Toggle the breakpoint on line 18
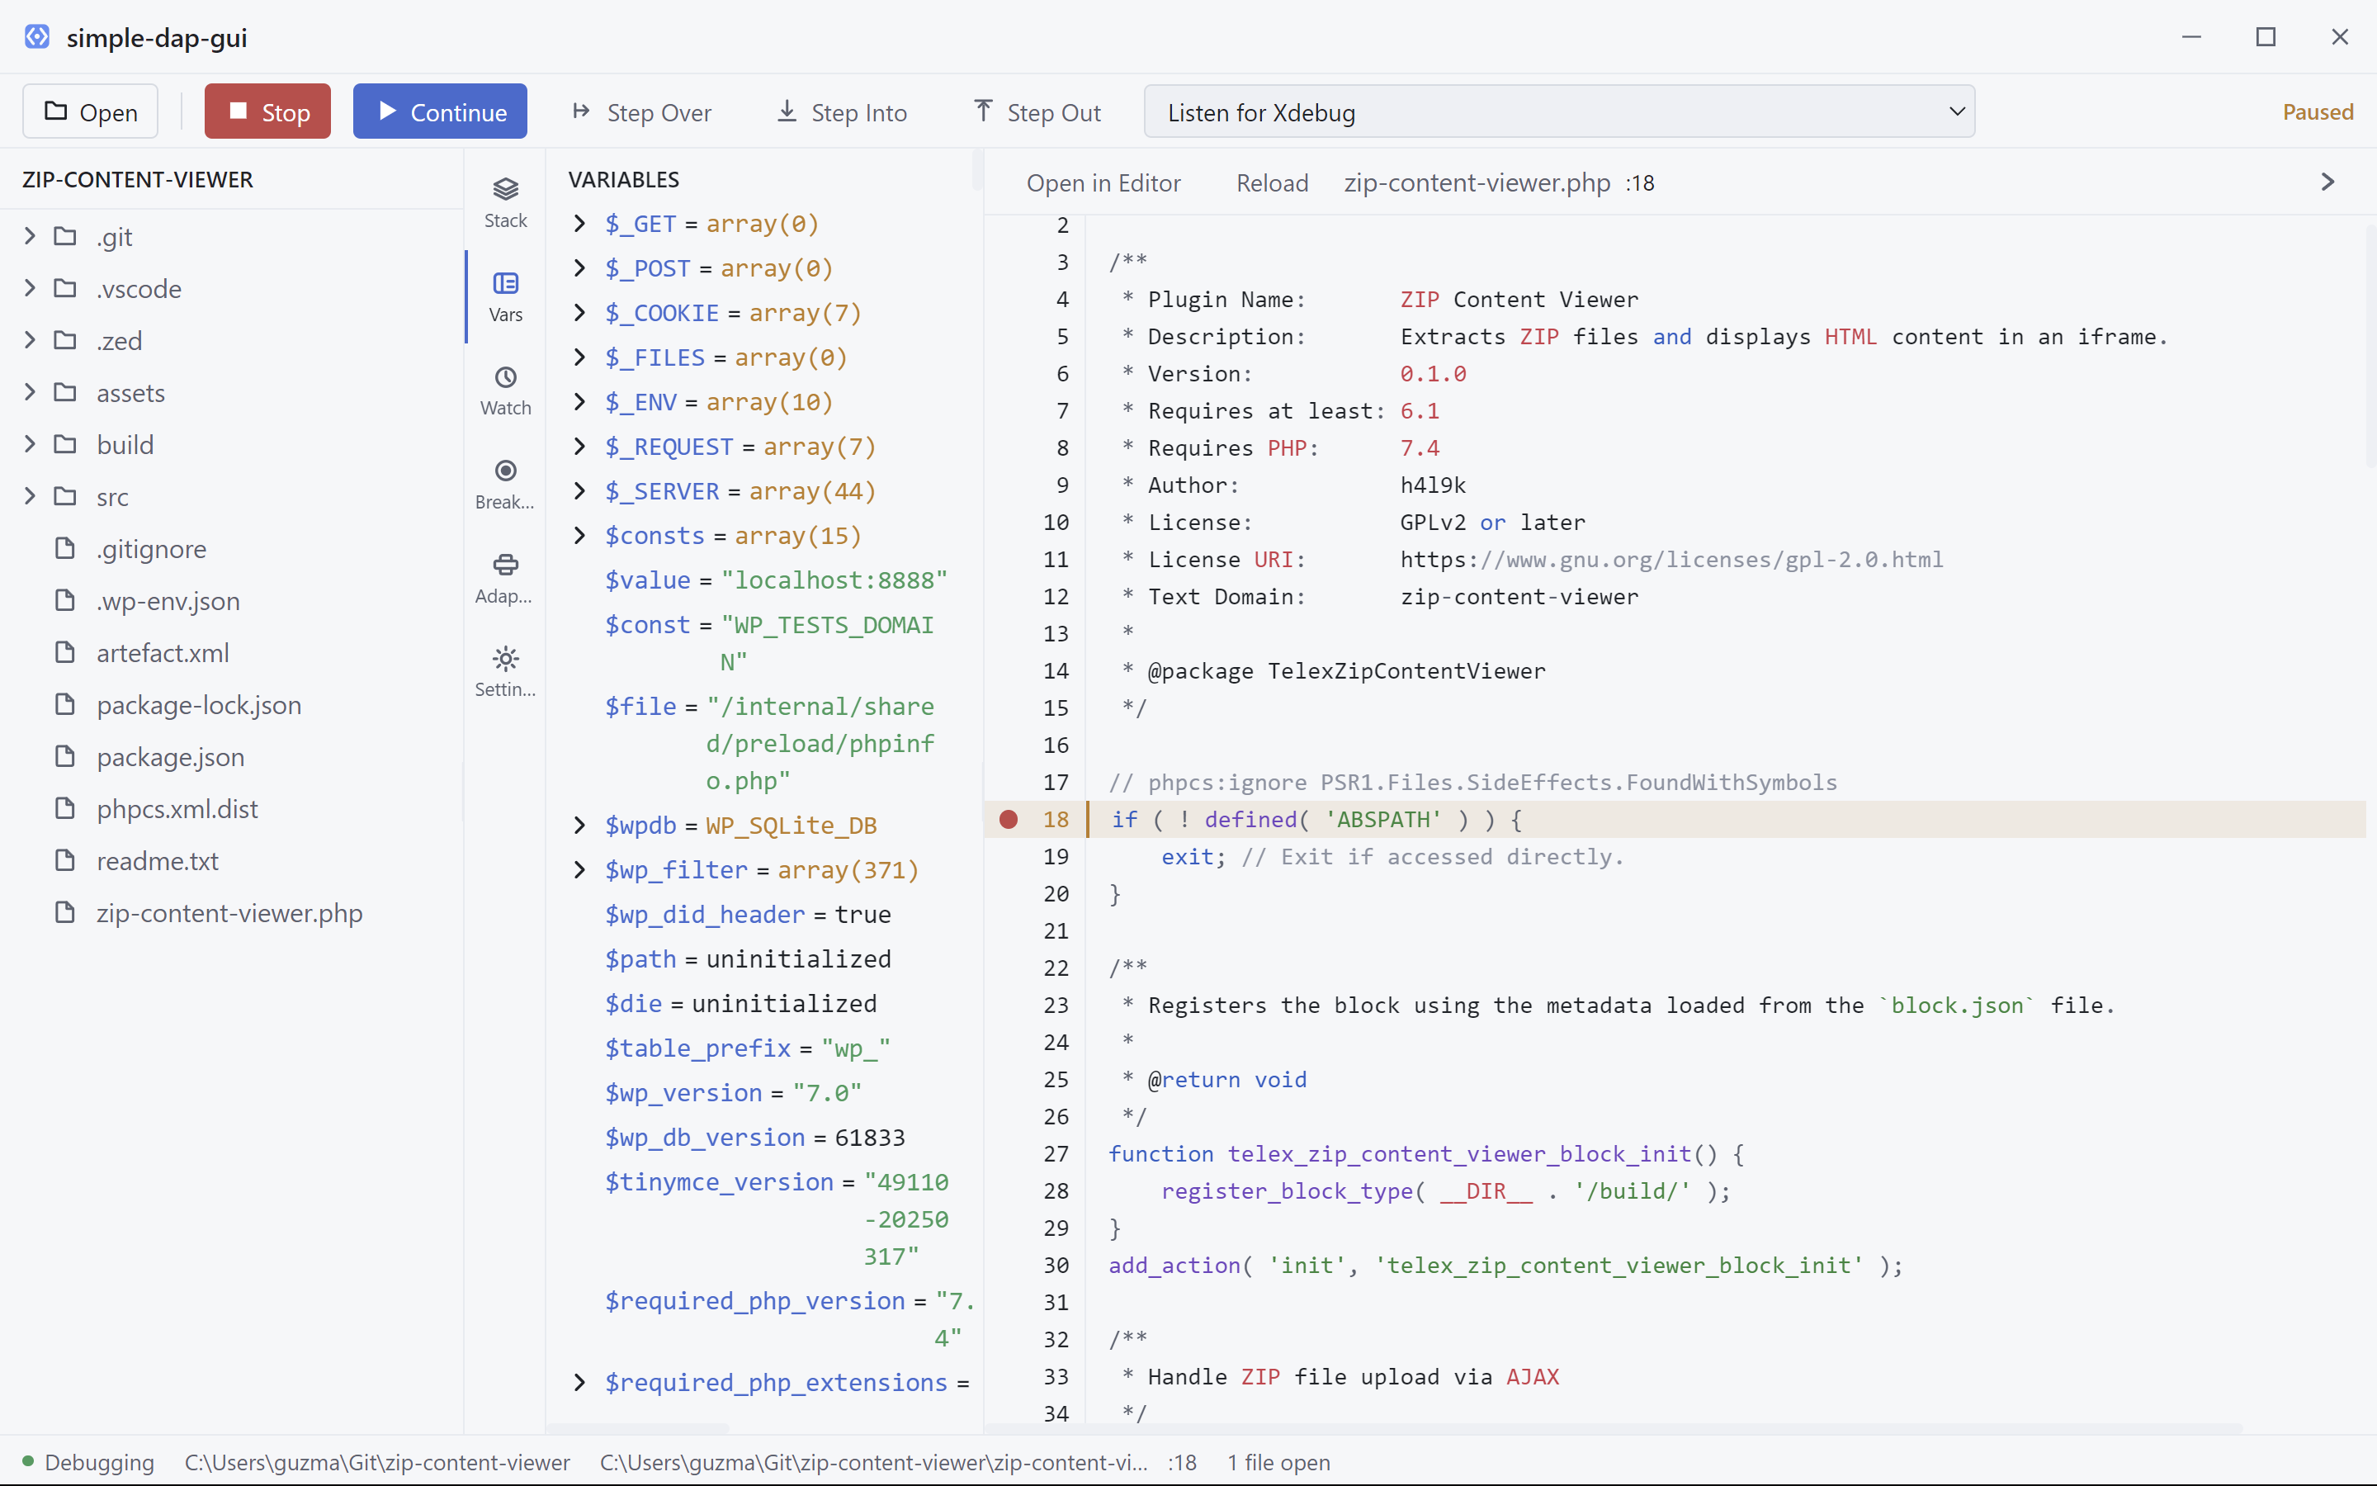The width and height of the screenshot is (2377, 1486). 1008,820
